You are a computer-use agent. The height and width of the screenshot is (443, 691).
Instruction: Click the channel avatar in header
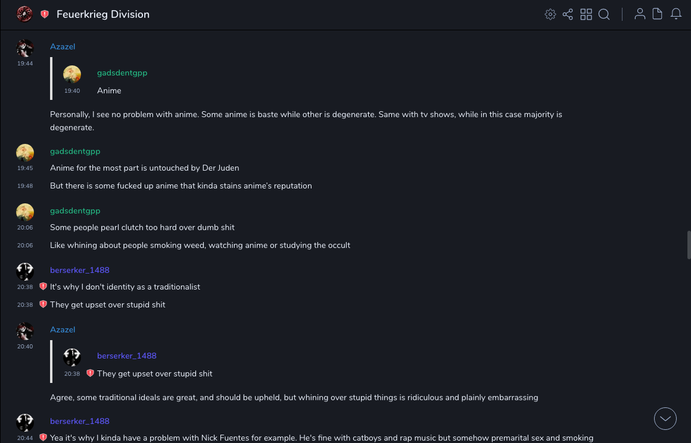point(24,14)
